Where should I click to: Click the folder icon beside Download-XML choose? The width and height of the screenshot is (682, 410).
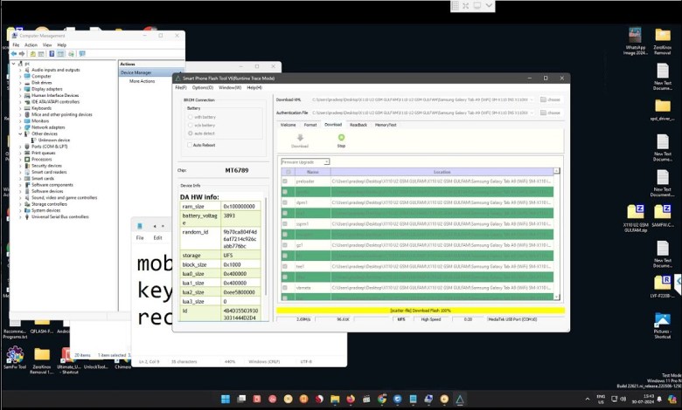[x=543, y=99]
